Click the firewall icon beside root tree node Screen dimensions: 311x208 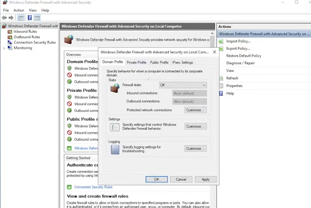(4, 26)
